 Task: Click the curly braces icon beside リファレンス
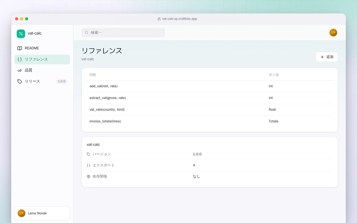[20, 59]
